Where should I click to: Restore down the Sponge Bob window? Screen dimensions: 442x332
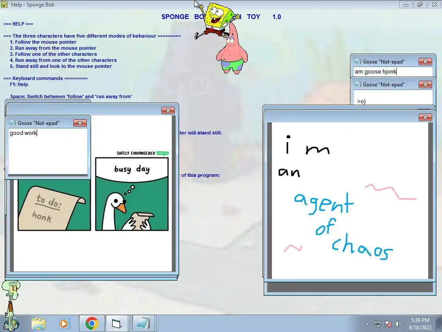pyautogui.click(x=420, y=4)
